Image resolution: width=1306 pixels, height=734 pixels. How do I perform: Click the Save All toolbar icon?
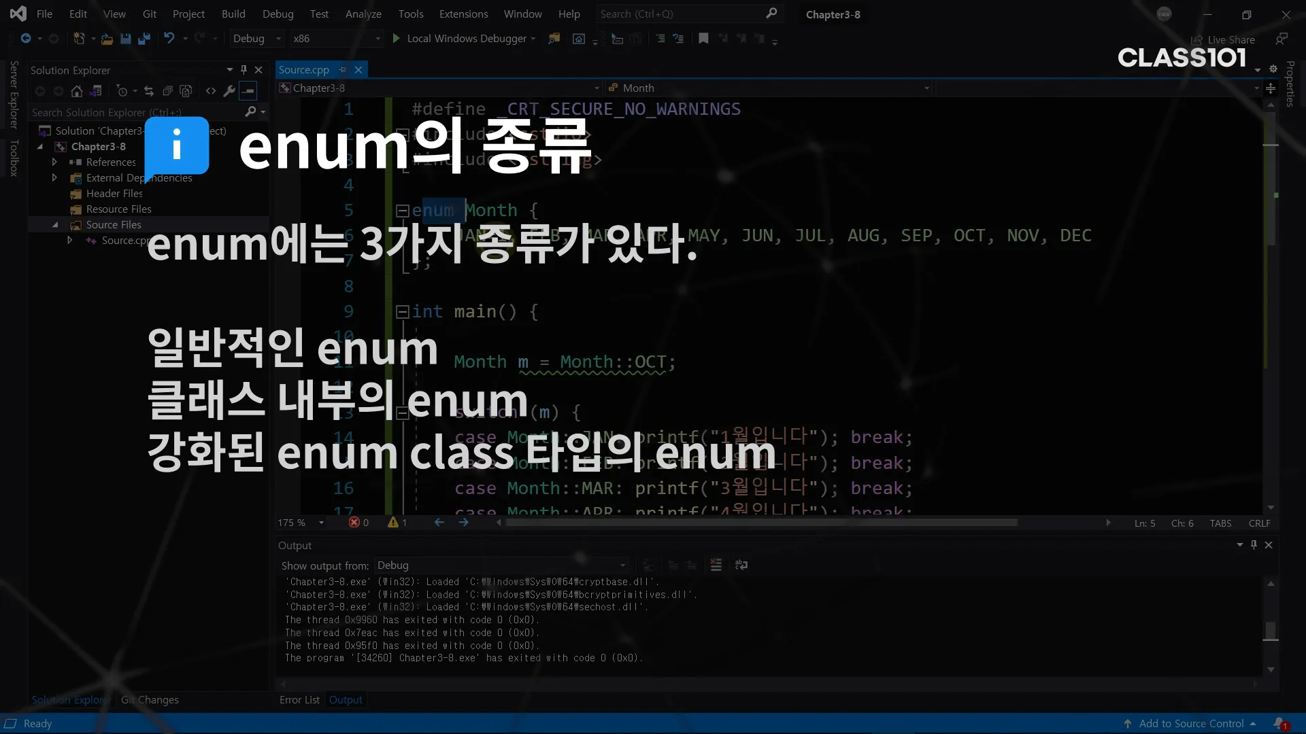144,39
